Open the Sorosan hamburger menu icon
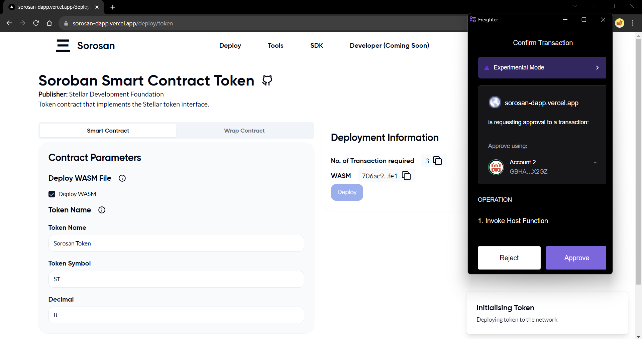Screen dimensions: 642x339 pos(63,45)
